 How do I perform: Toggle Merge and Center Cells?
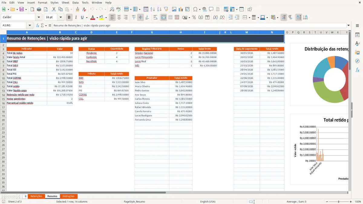(164, 18)
